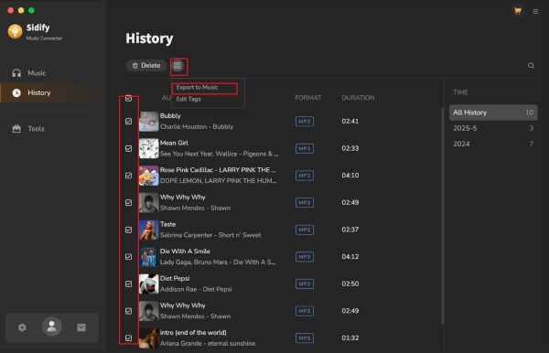Screen dimensions: 549x353
Task: Click the Delete button
Action: point(146,66)
